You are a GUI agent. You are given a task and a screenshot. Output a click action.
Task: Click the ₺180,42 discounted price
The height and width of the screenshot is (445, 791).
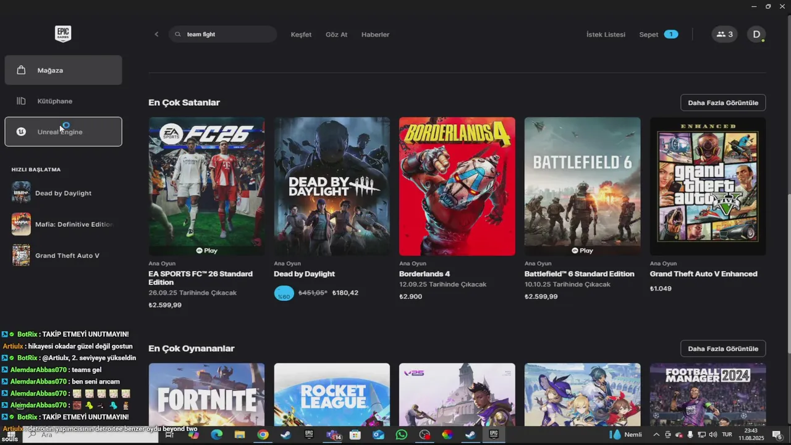[345, 293]
